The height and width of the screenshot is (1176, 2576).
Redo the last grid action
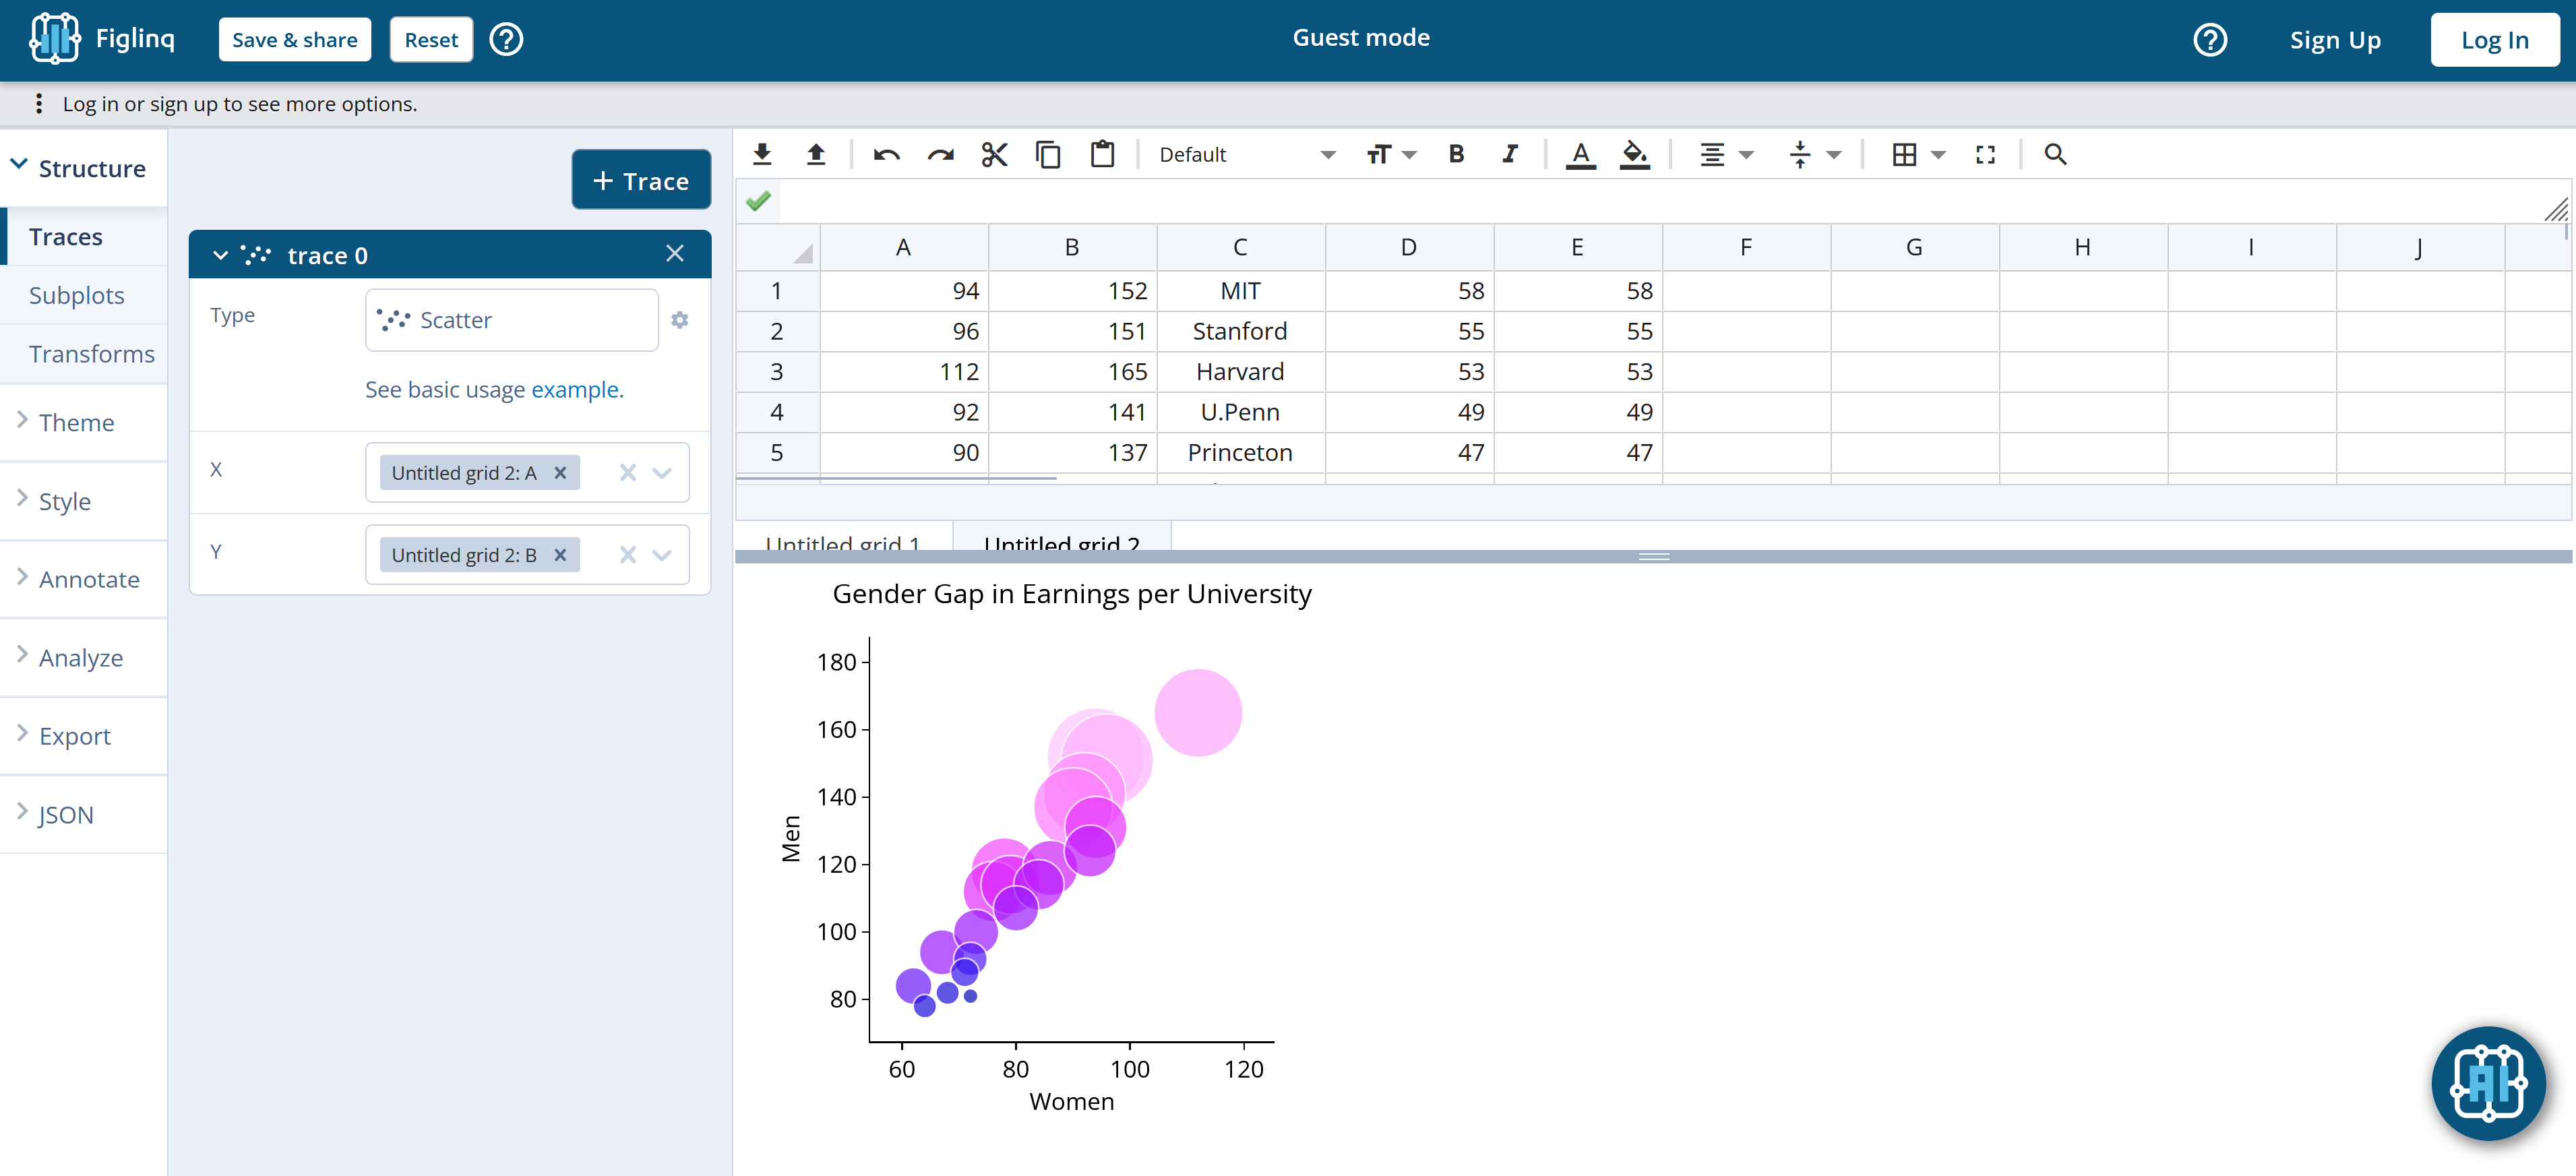pos(940,154)
